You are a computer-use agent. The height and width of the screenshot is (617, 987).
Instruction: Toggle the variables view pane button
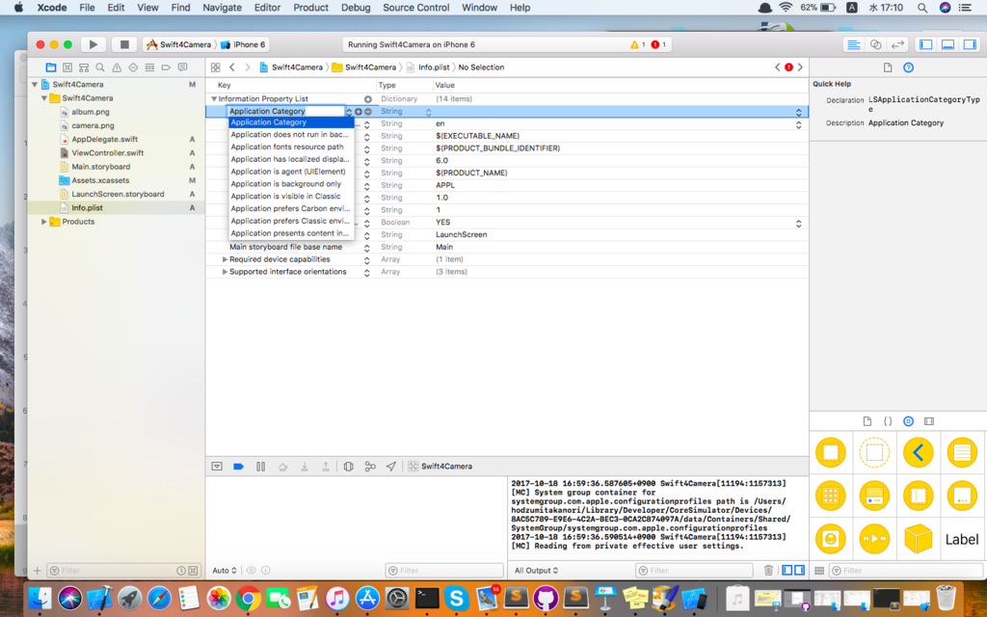tap(787, 571)
